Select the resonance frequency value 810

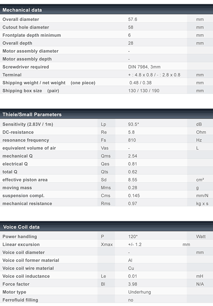click(132, 140)
